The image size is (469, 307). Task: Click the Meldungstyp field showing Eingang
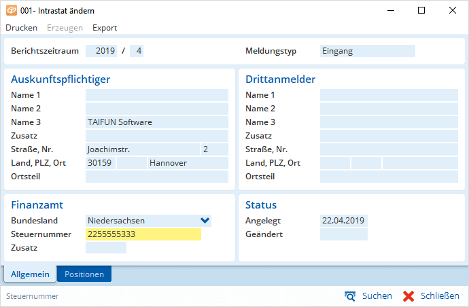click(x=367, y=51)
